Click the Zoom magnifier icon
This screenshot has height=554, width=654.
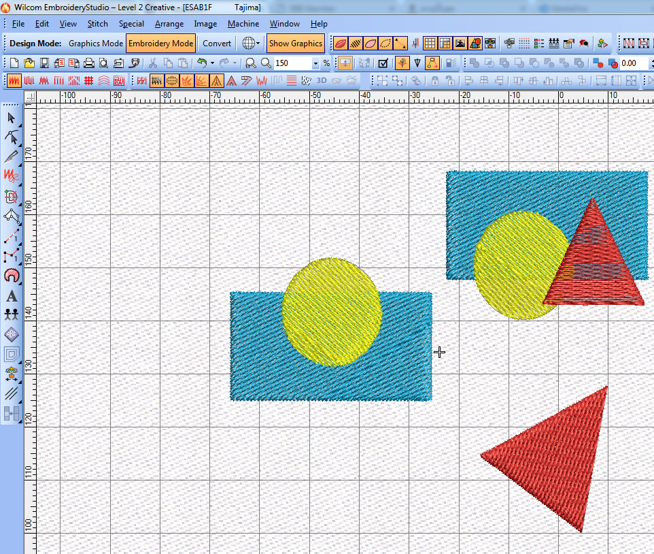pos(266,63)
